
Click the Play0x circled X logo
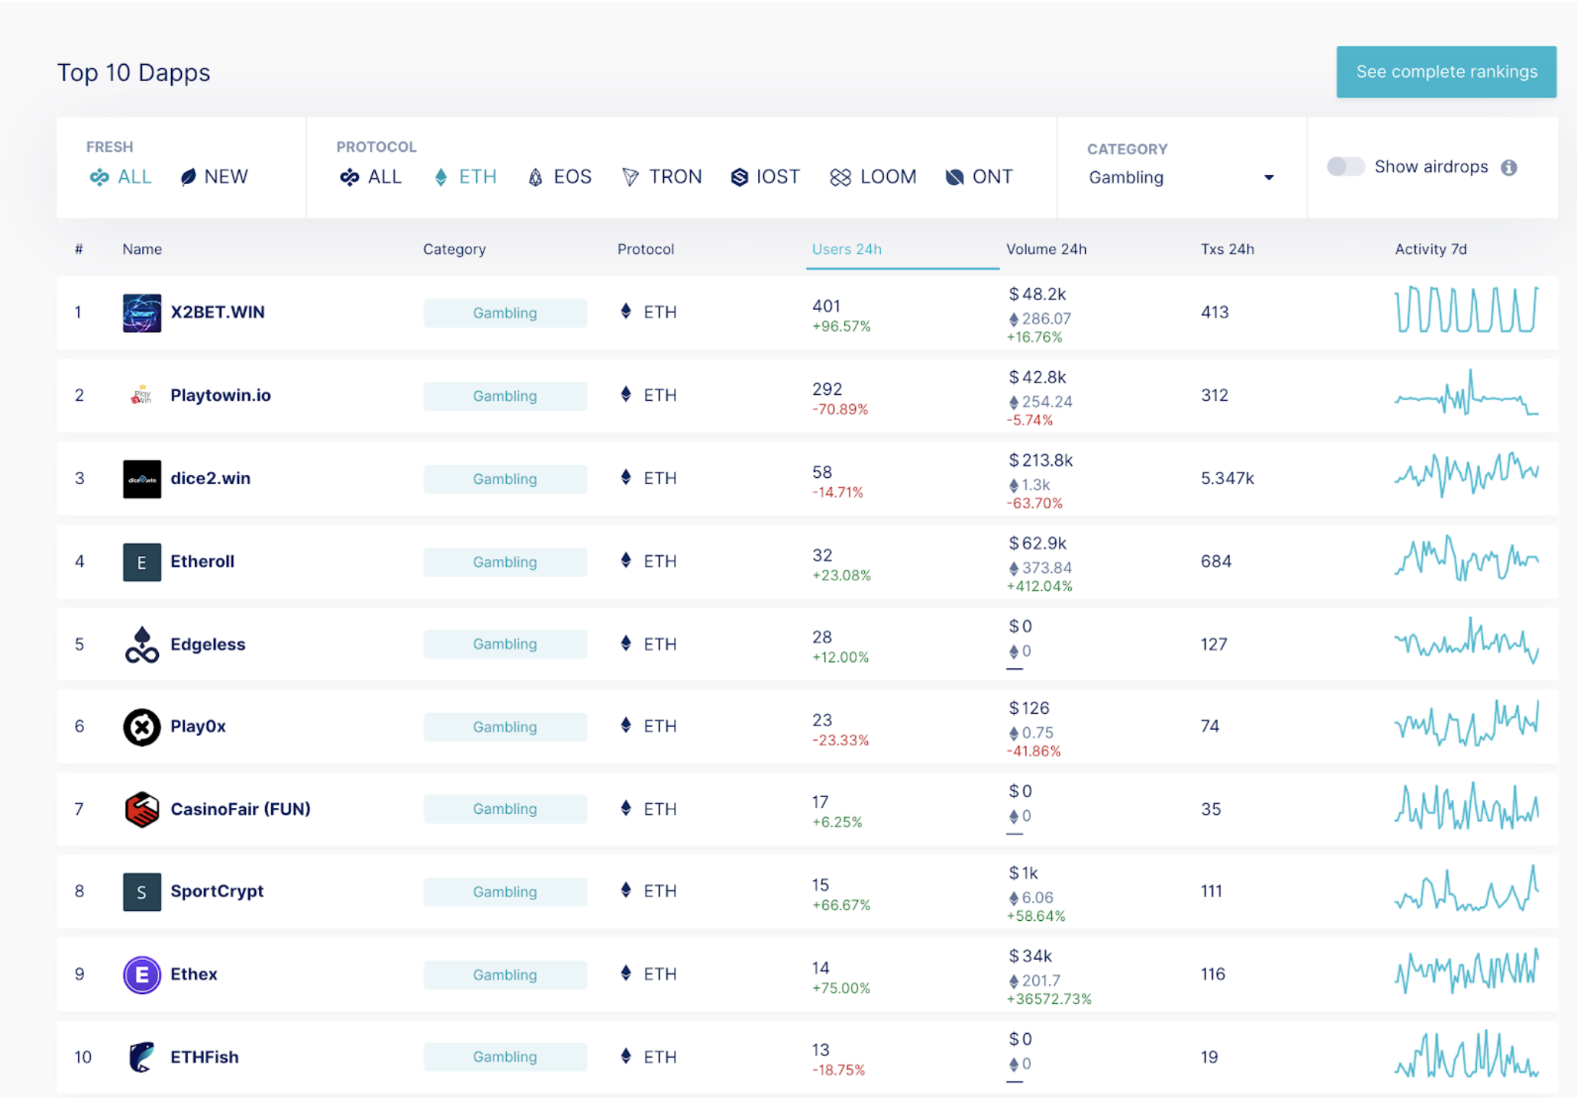point(142,727)
